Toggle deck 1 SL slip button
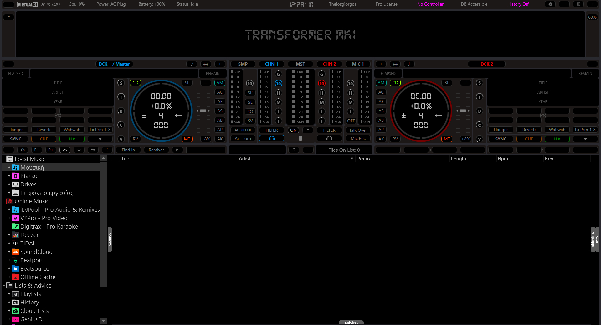Screen dimensions: 601x325 click(x=187, y=83)
